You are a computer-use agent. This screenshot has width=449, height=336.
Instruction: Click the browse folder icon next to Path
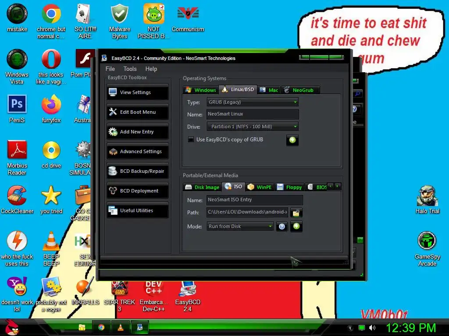pos(296,212)
